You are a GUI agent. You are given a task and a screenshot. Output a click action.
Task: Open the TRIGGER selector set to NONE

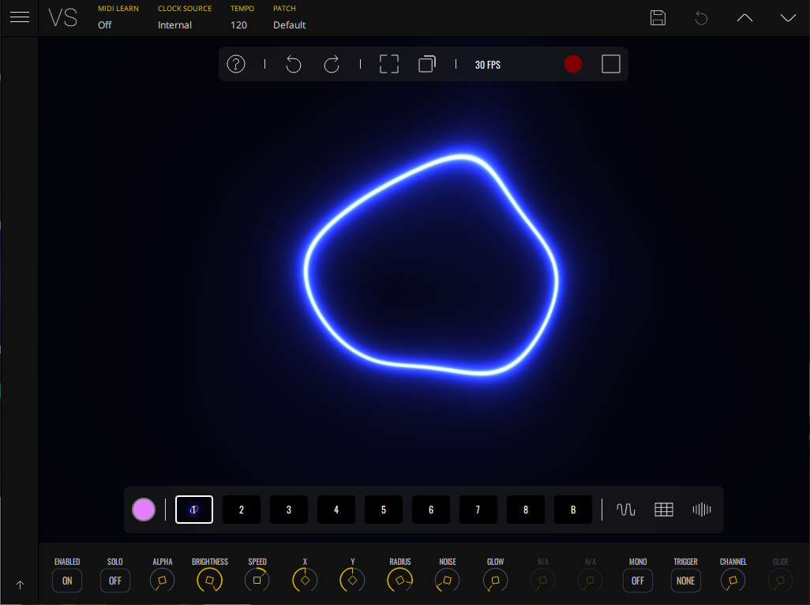point(685,581)
